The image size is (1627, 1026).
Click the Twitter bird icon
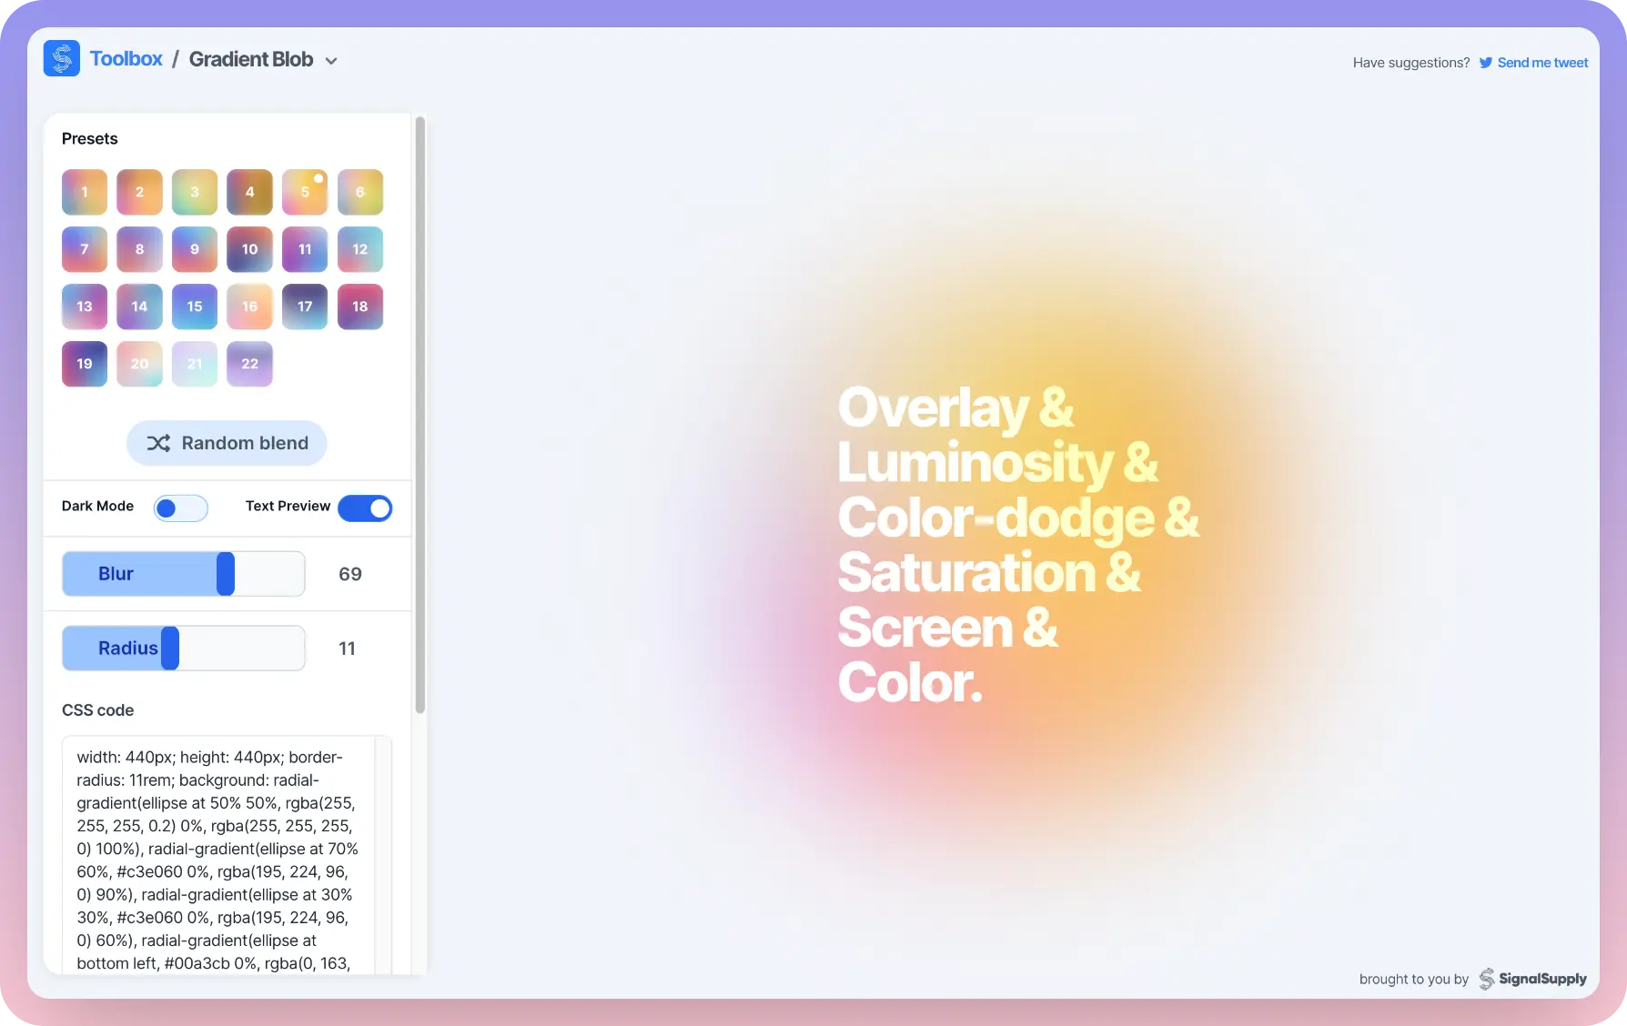pos(1485,63)
